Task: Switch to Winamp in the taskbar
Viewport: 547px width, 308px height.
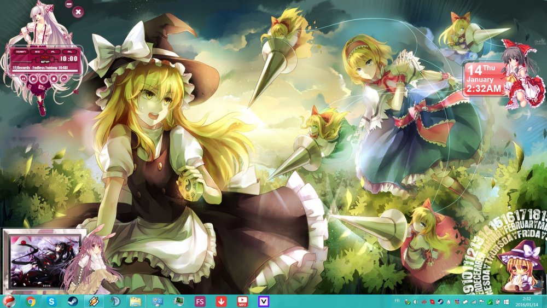Action: (94, 301)
